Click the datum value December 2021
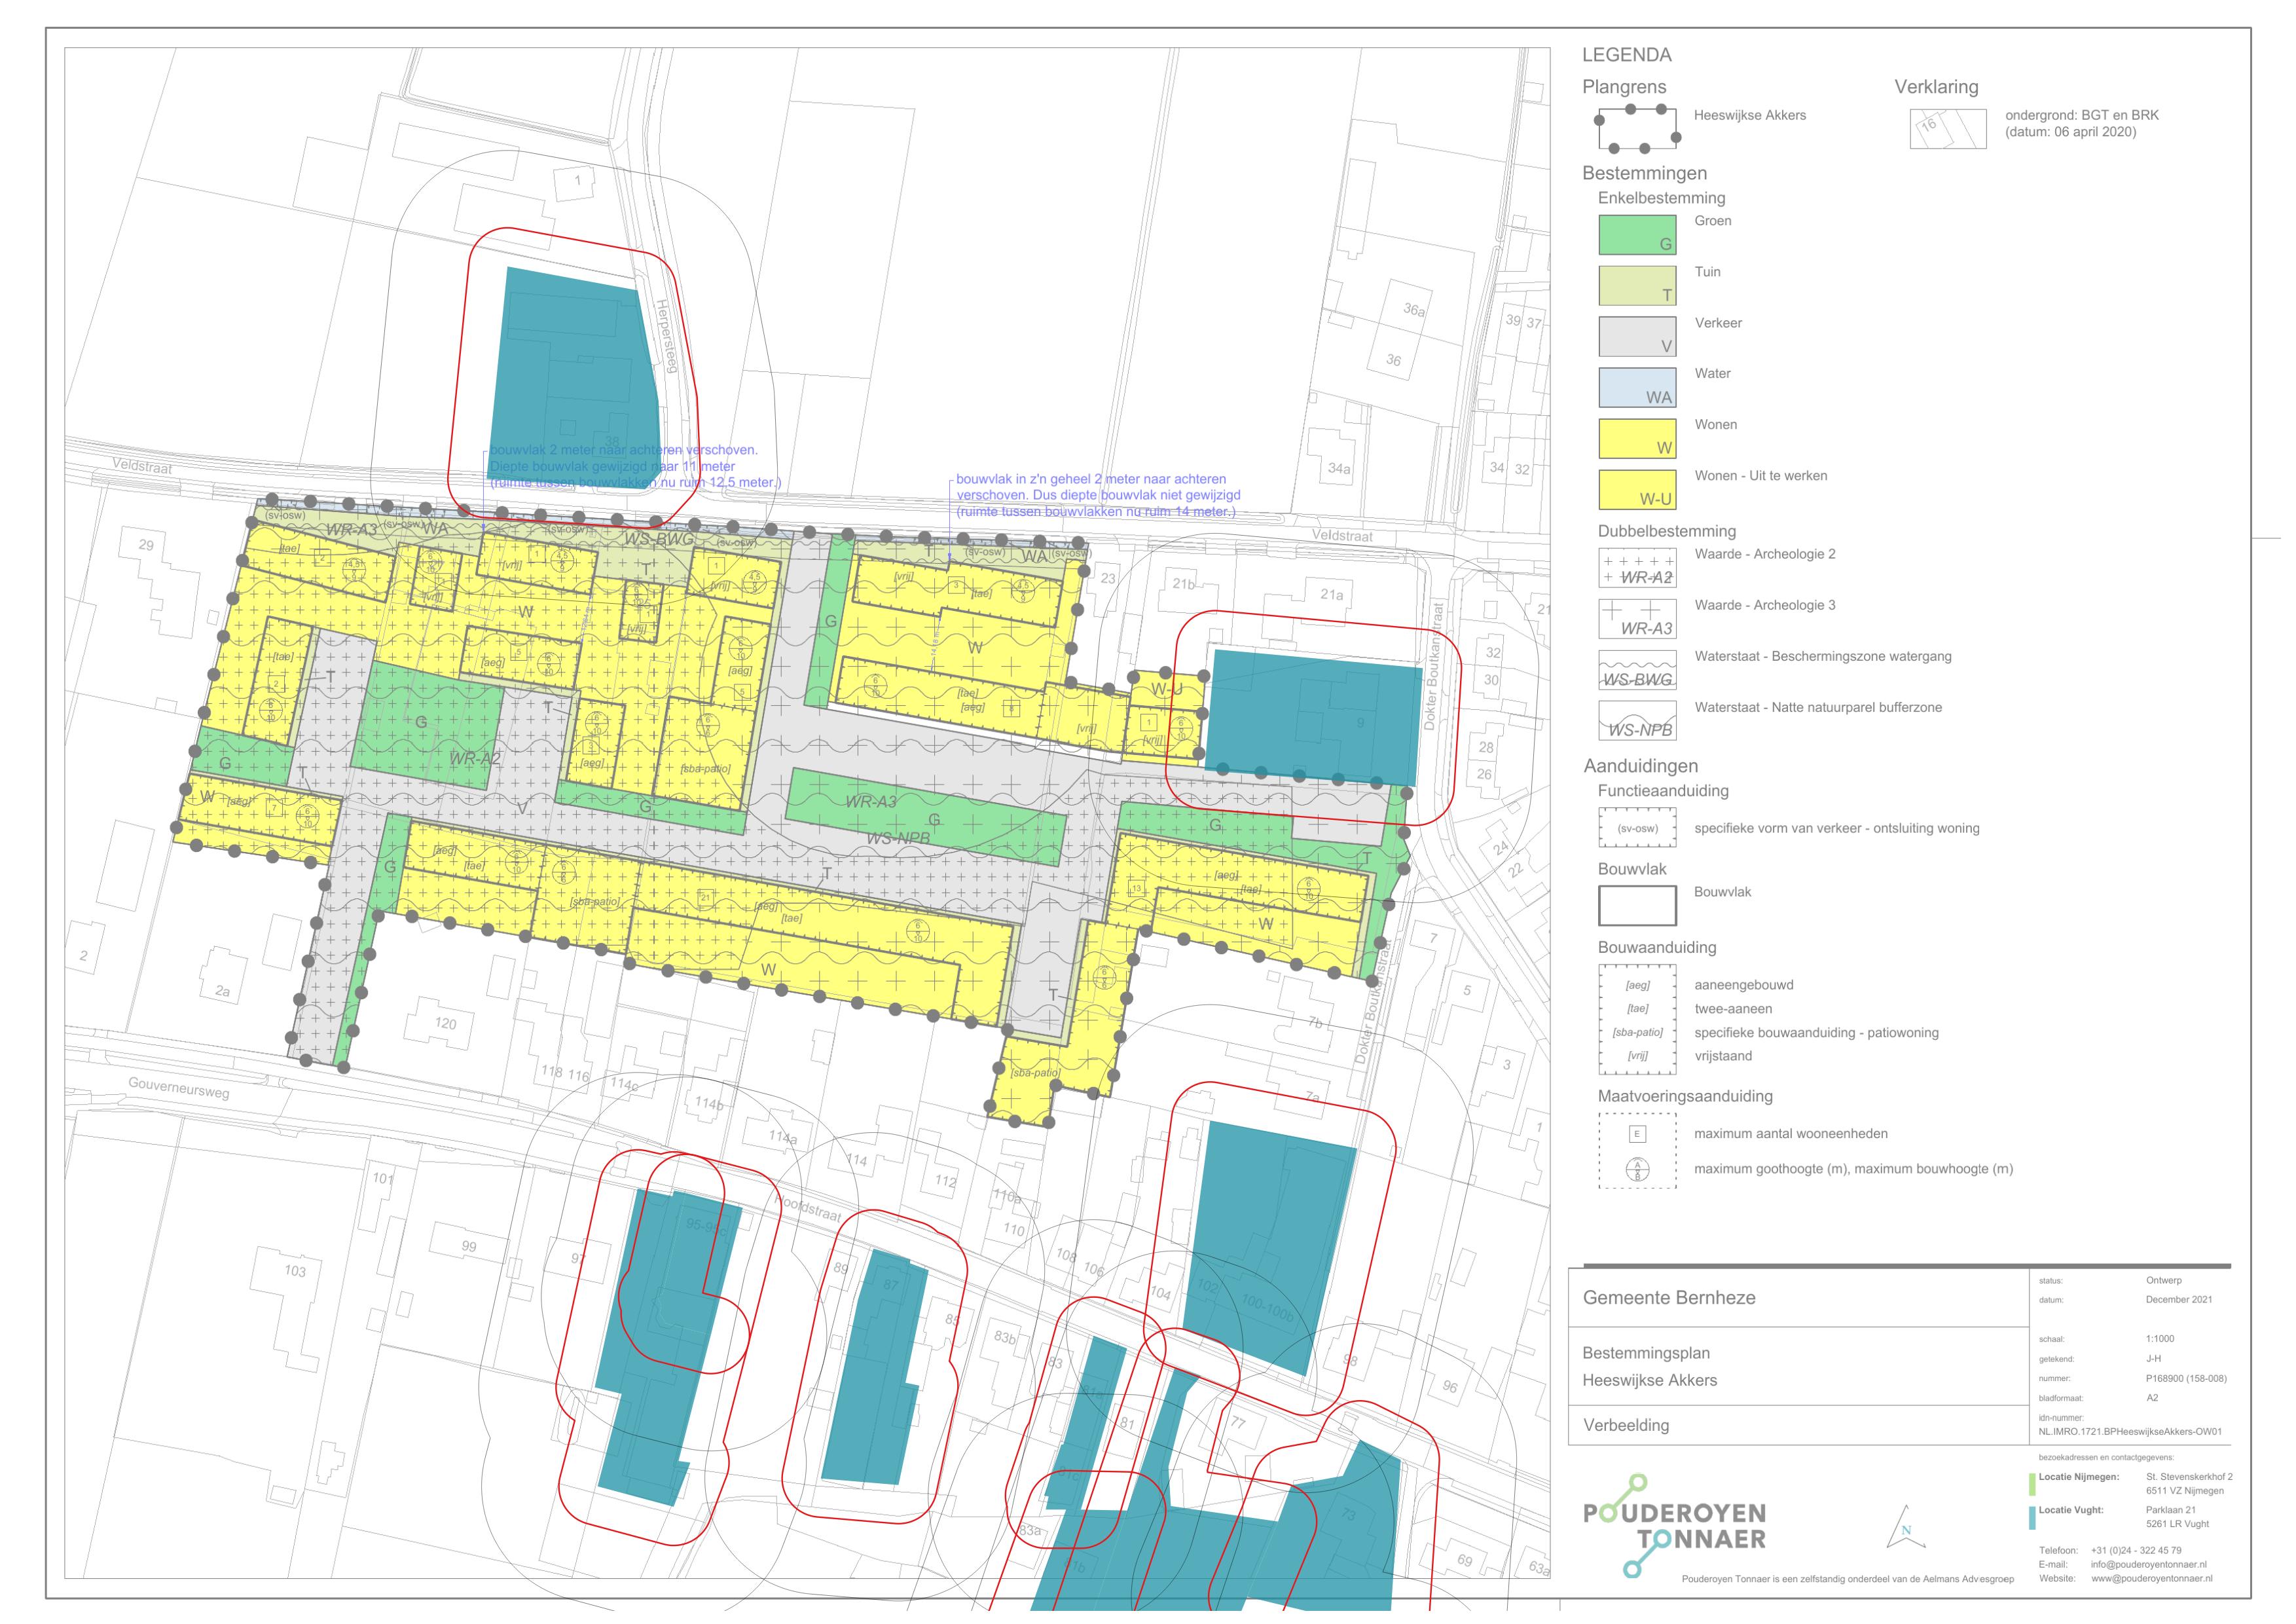The width and height of the screenshot is (2296, 1624). [2179, 1300]
